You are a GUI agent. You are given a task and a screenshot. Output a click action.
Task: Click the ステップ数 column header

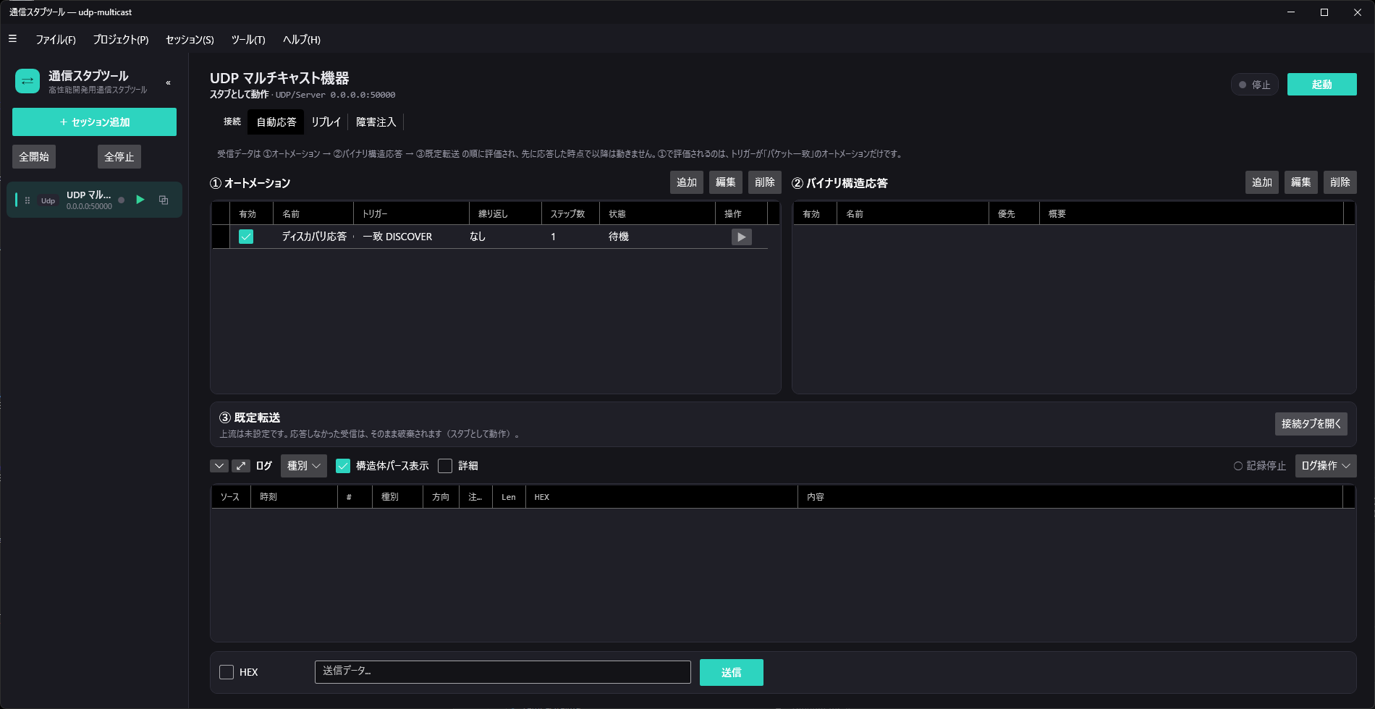click(x=570, y=213)
